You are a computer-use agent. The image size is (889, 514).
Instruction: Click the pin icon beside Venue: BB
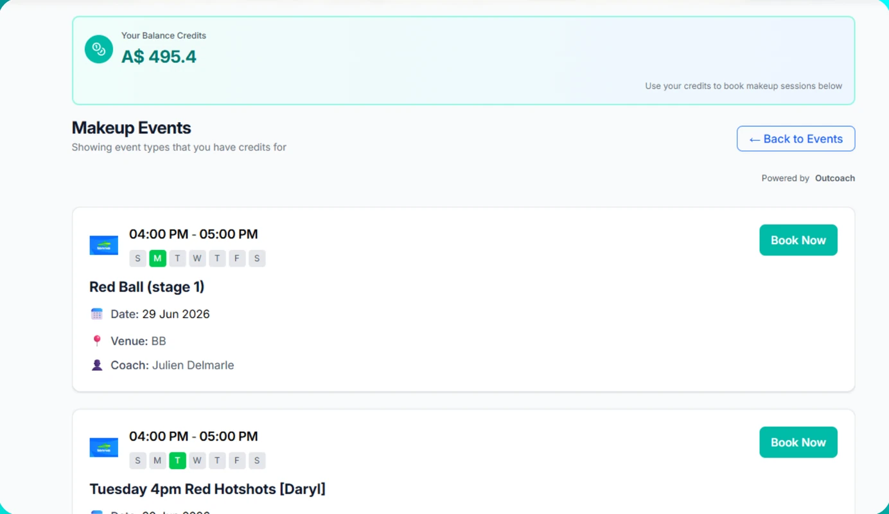click(97, 341)
